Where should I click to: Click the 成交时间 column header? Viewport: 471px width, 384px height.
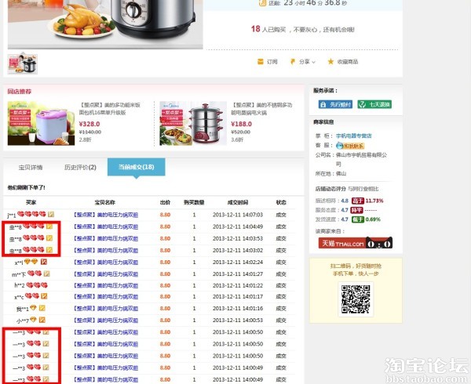pyautogui.click(x=238, y=202)
